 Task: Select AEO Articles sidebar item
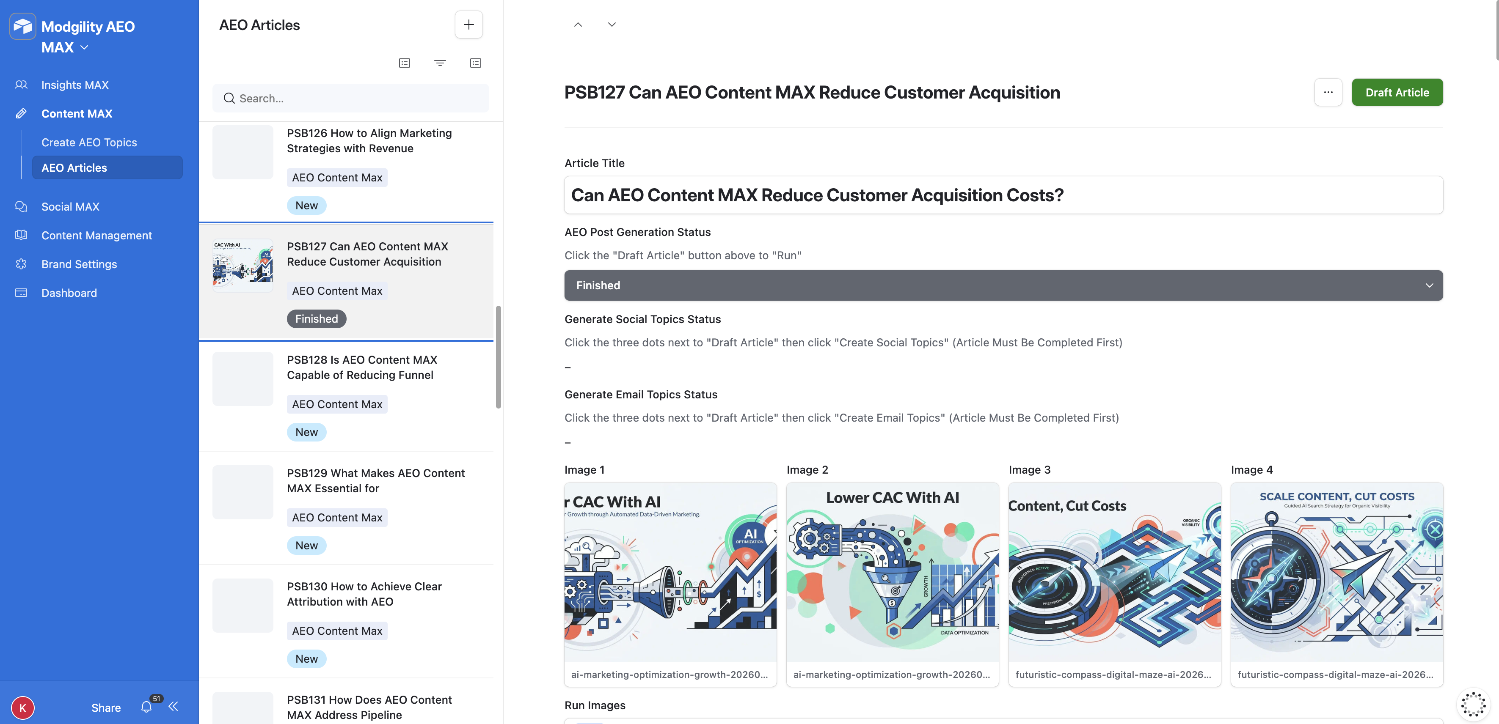coord(107,167)
